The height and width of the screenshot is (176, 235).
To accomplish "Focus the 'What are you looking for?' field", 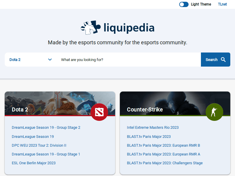I will click(x=129, y=60).
